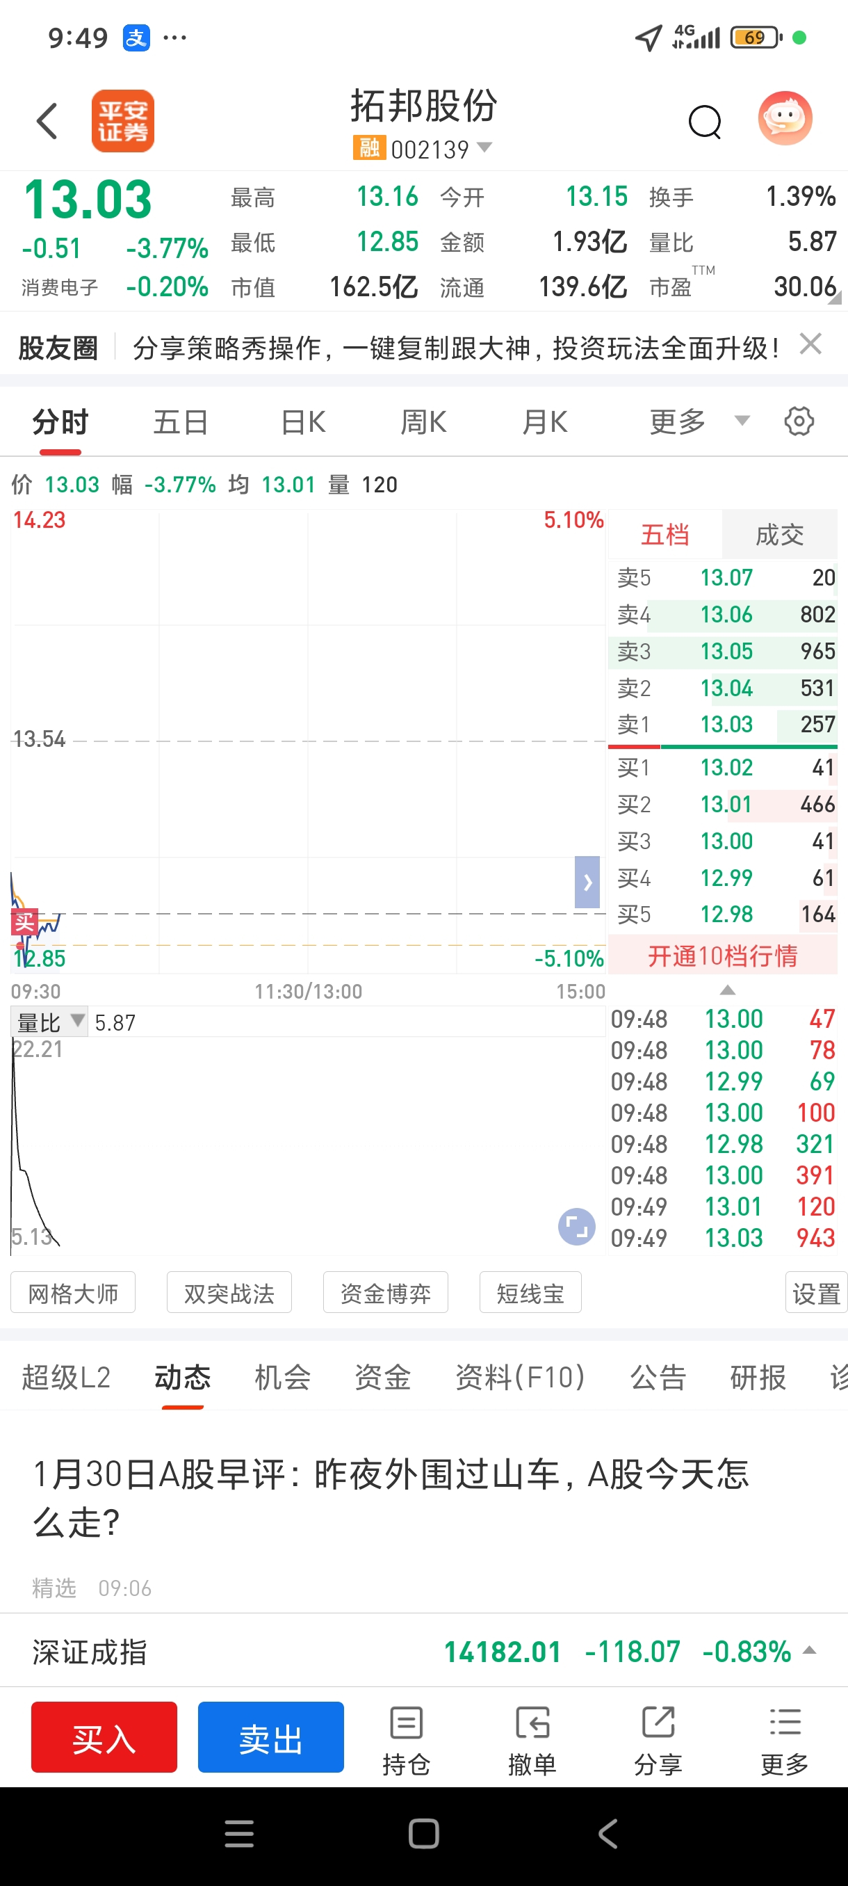Switch to 周K chart tab

(x=423, y=421)
